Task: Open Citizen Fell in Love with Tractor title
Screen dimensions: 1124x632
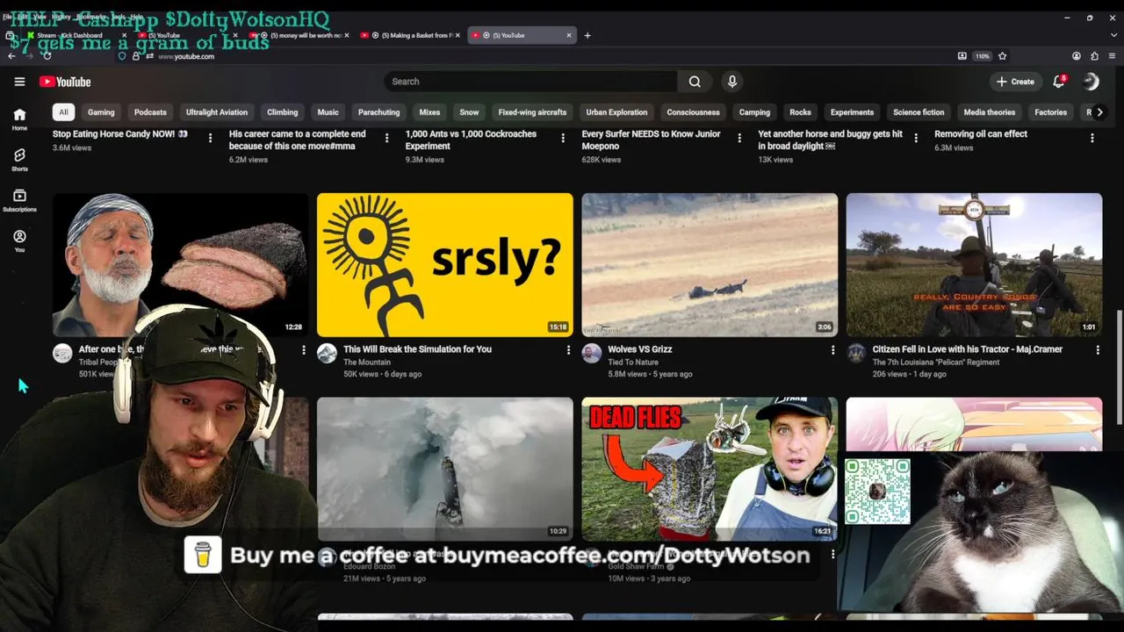Action: point(968,349)
